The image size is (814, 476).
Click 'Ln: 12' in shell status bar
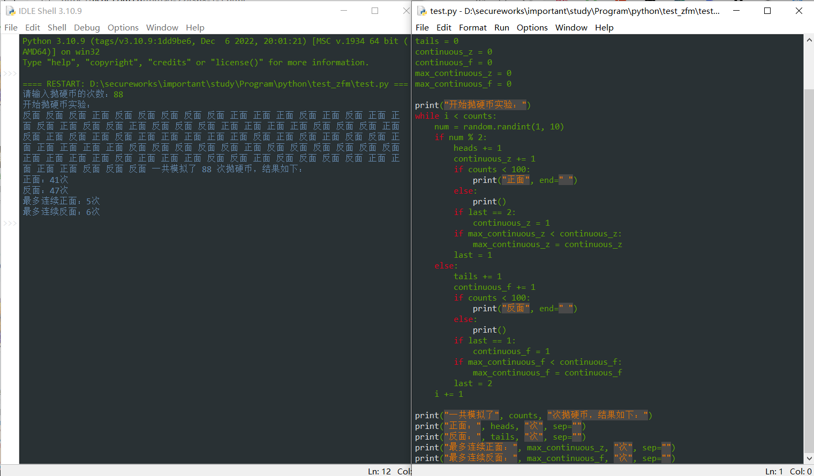tap(379, 471)
